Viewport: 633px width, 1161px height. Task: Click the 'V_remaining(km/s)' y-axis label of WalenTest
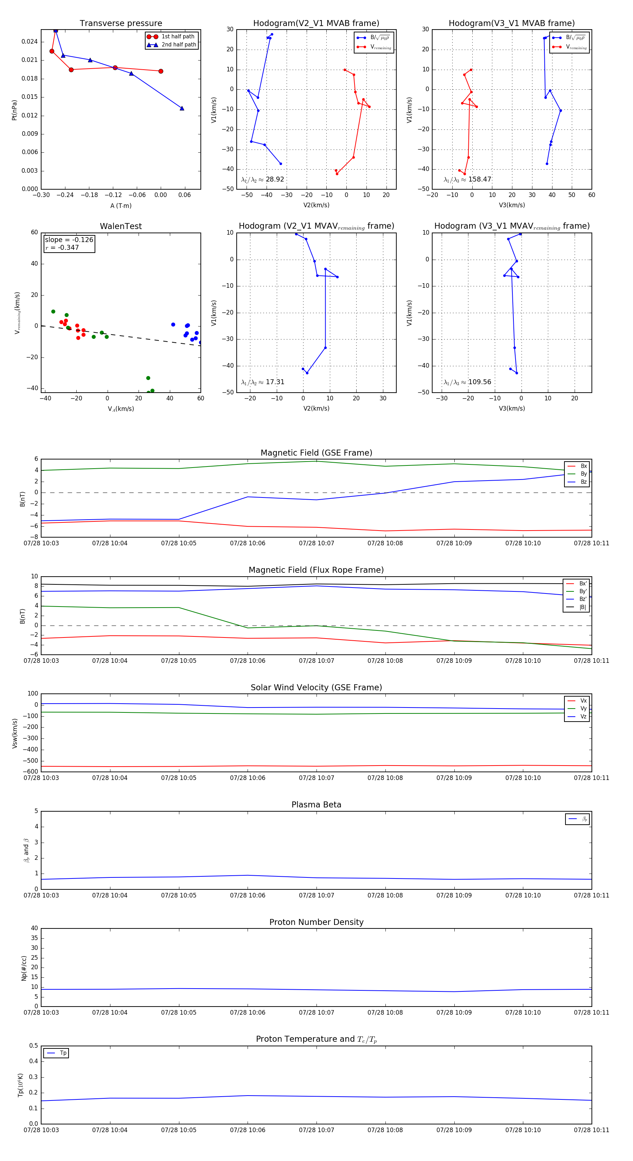click(17, 313)
